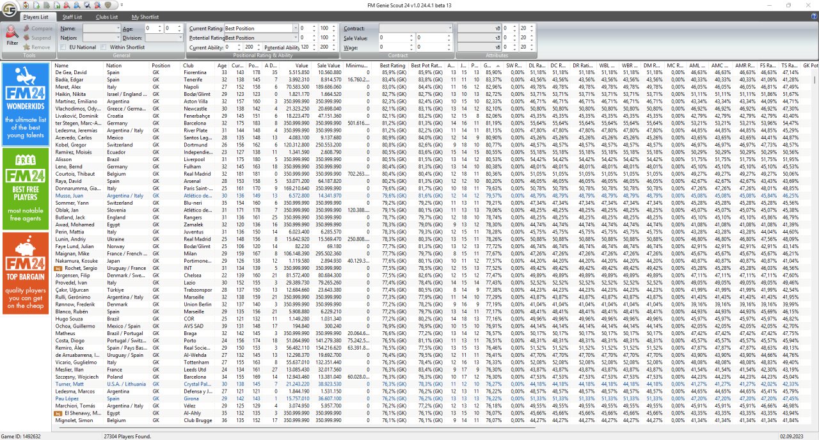Screen dimensions: 819x440
Task: Click the FM24 Wonderkids banner
Action: [26, 103]
